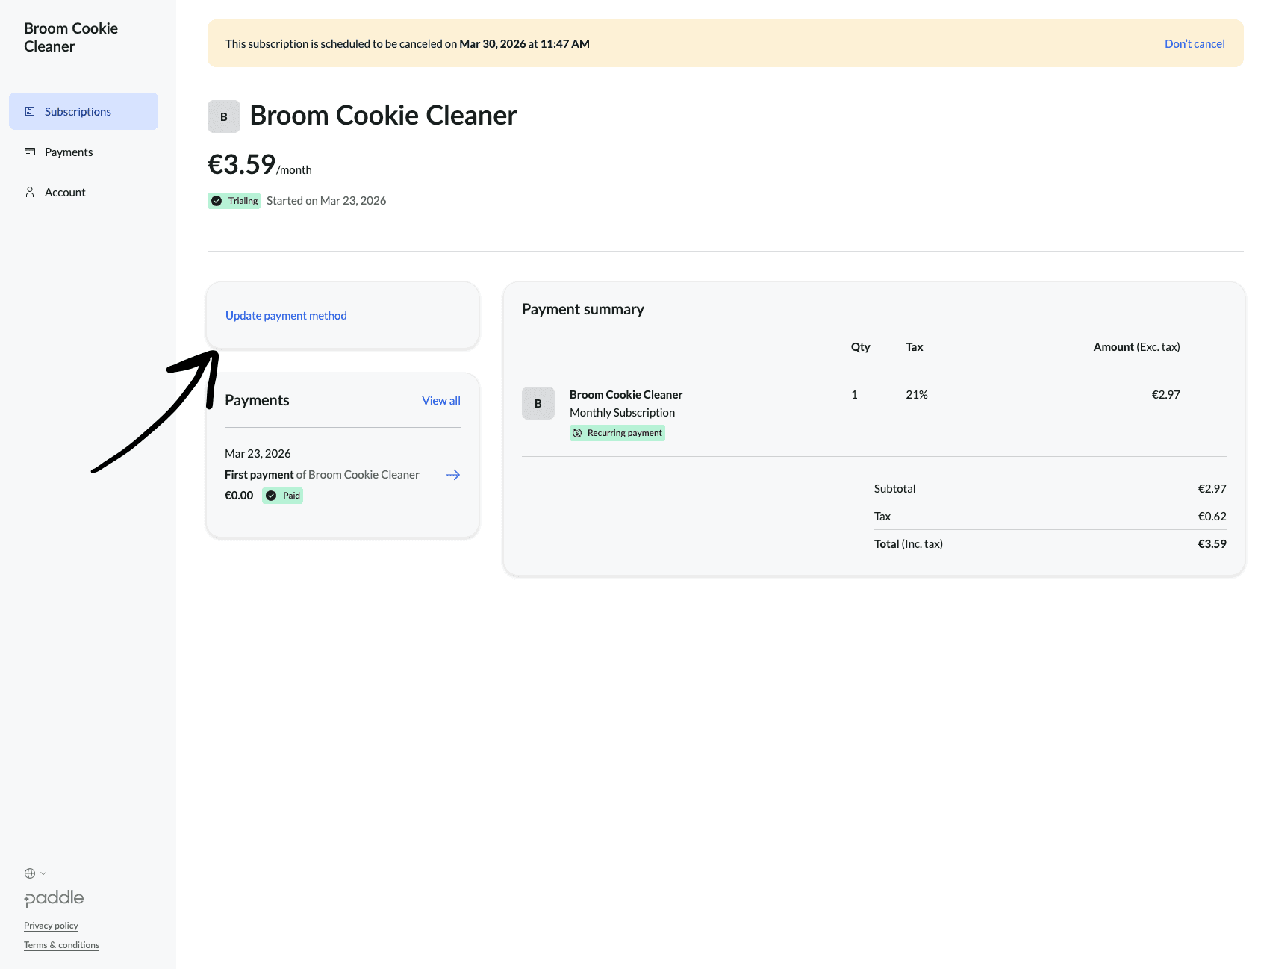This screenshot has height=969, width=1261.
Task: Click the globe language icon at bottom left
Action: pyautogui.click(x=30, y=872)
